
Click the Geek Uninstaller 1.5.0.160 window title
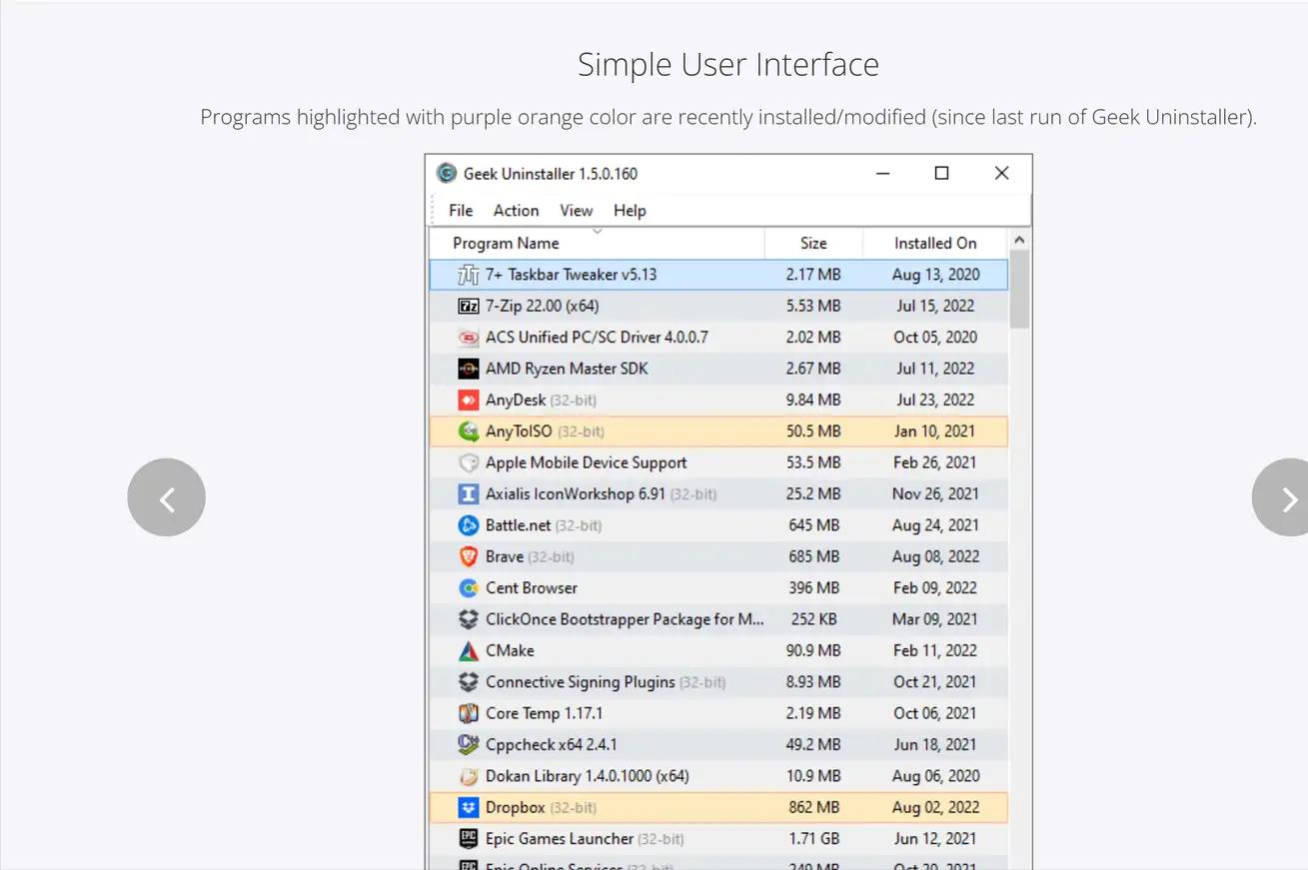(551, 173)
